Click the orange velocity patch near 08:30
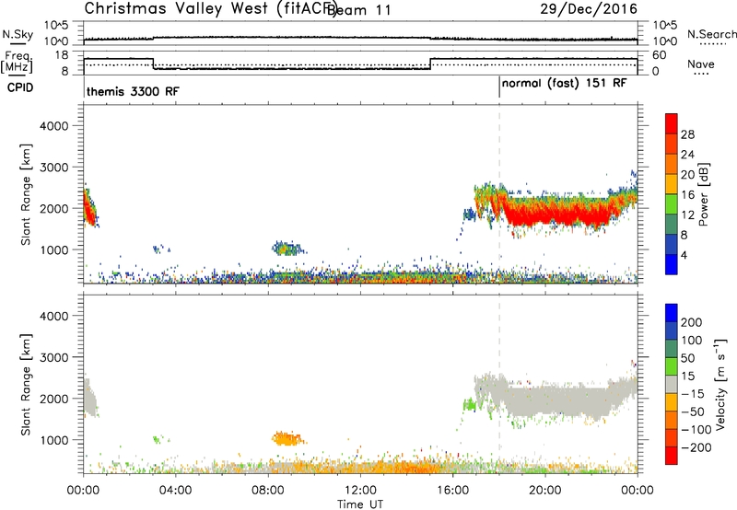This screenshot has height=510, width=737. [287, 438]
